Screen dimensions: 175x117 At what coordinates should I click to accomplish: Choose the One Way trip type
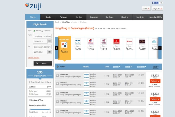coord(42,31)
